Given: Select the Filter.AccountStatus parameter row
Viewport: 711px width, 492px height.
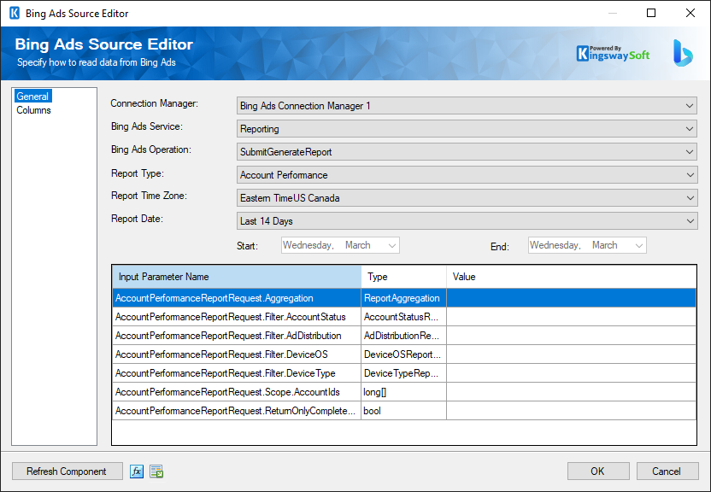Looking at the screenshot, I should (404, 317).
